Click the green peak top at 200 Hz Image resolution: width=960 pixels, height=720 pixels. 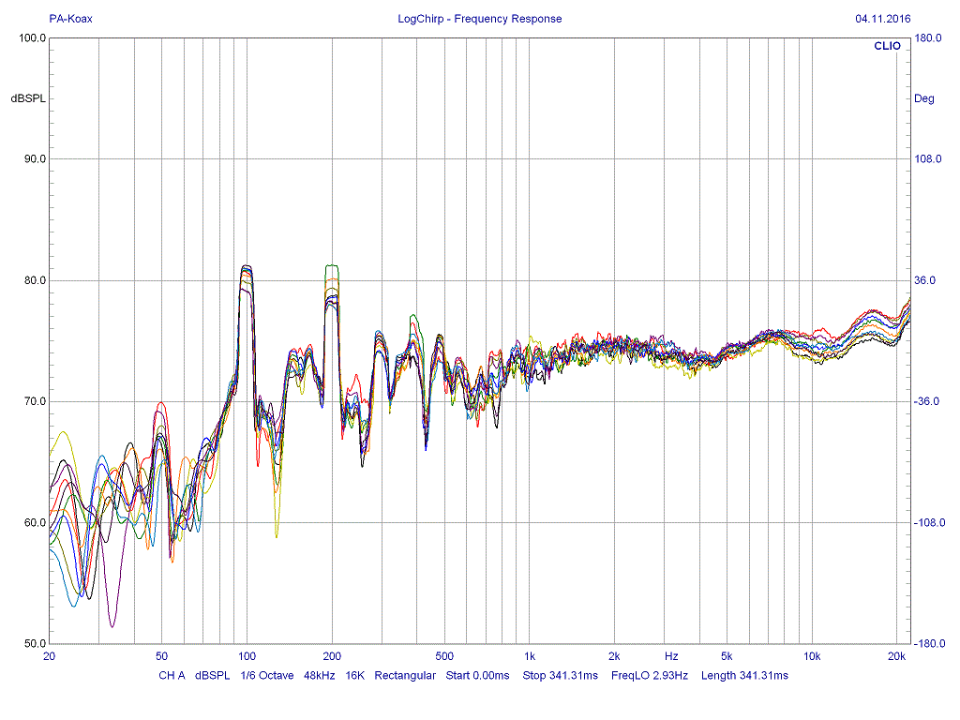[x=331, y=266]
